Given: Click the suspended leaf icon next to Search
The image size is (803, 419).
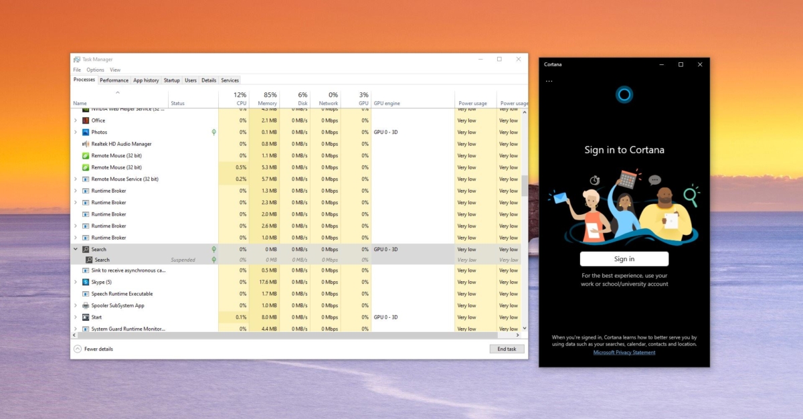Looking at the screenshot, I should click(213, 260).
